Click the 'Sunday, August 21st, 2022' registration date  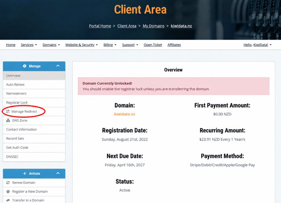(x=125, y=139)
